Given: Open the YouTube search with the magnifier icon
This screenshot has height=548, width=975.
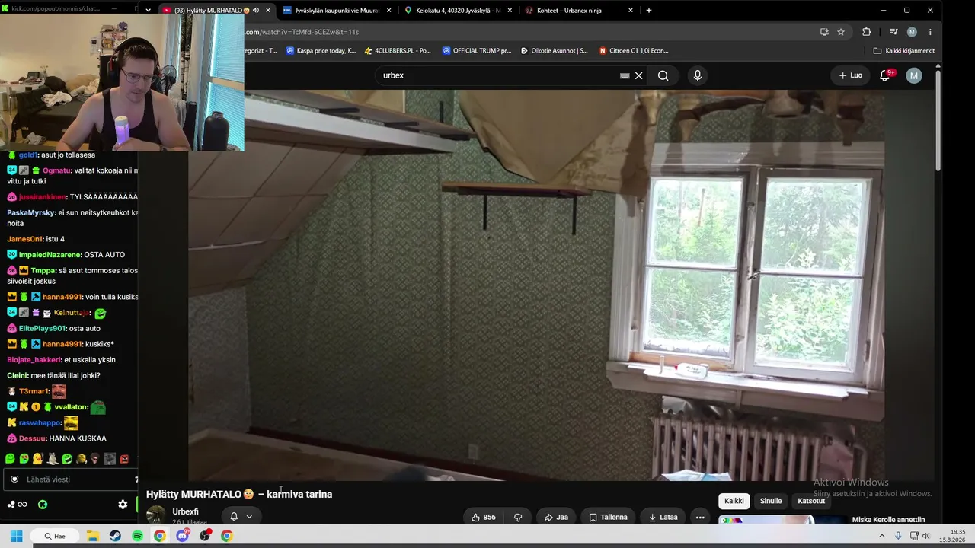Looking at the screenshot, I should pyautogui.click(x=663, y=75).
